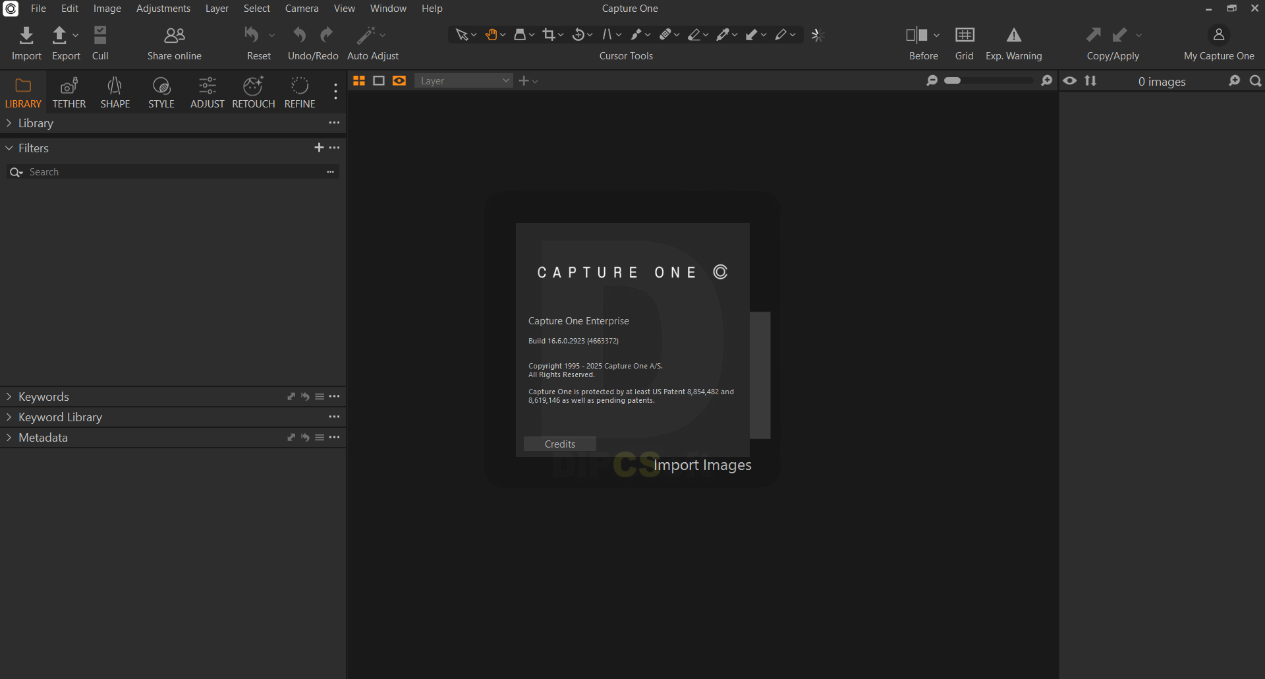This screenshot has width=1265, height=679.
Task: Open Library panel options ellipsis
Action: point(335,123)
